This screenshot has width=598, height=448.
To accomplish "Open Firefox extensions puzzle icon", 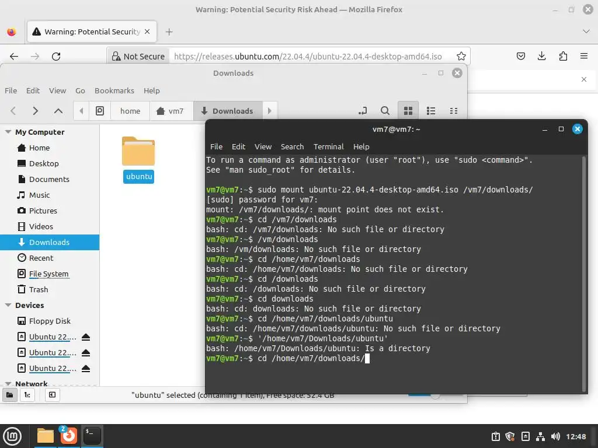I will pos(563,57).
